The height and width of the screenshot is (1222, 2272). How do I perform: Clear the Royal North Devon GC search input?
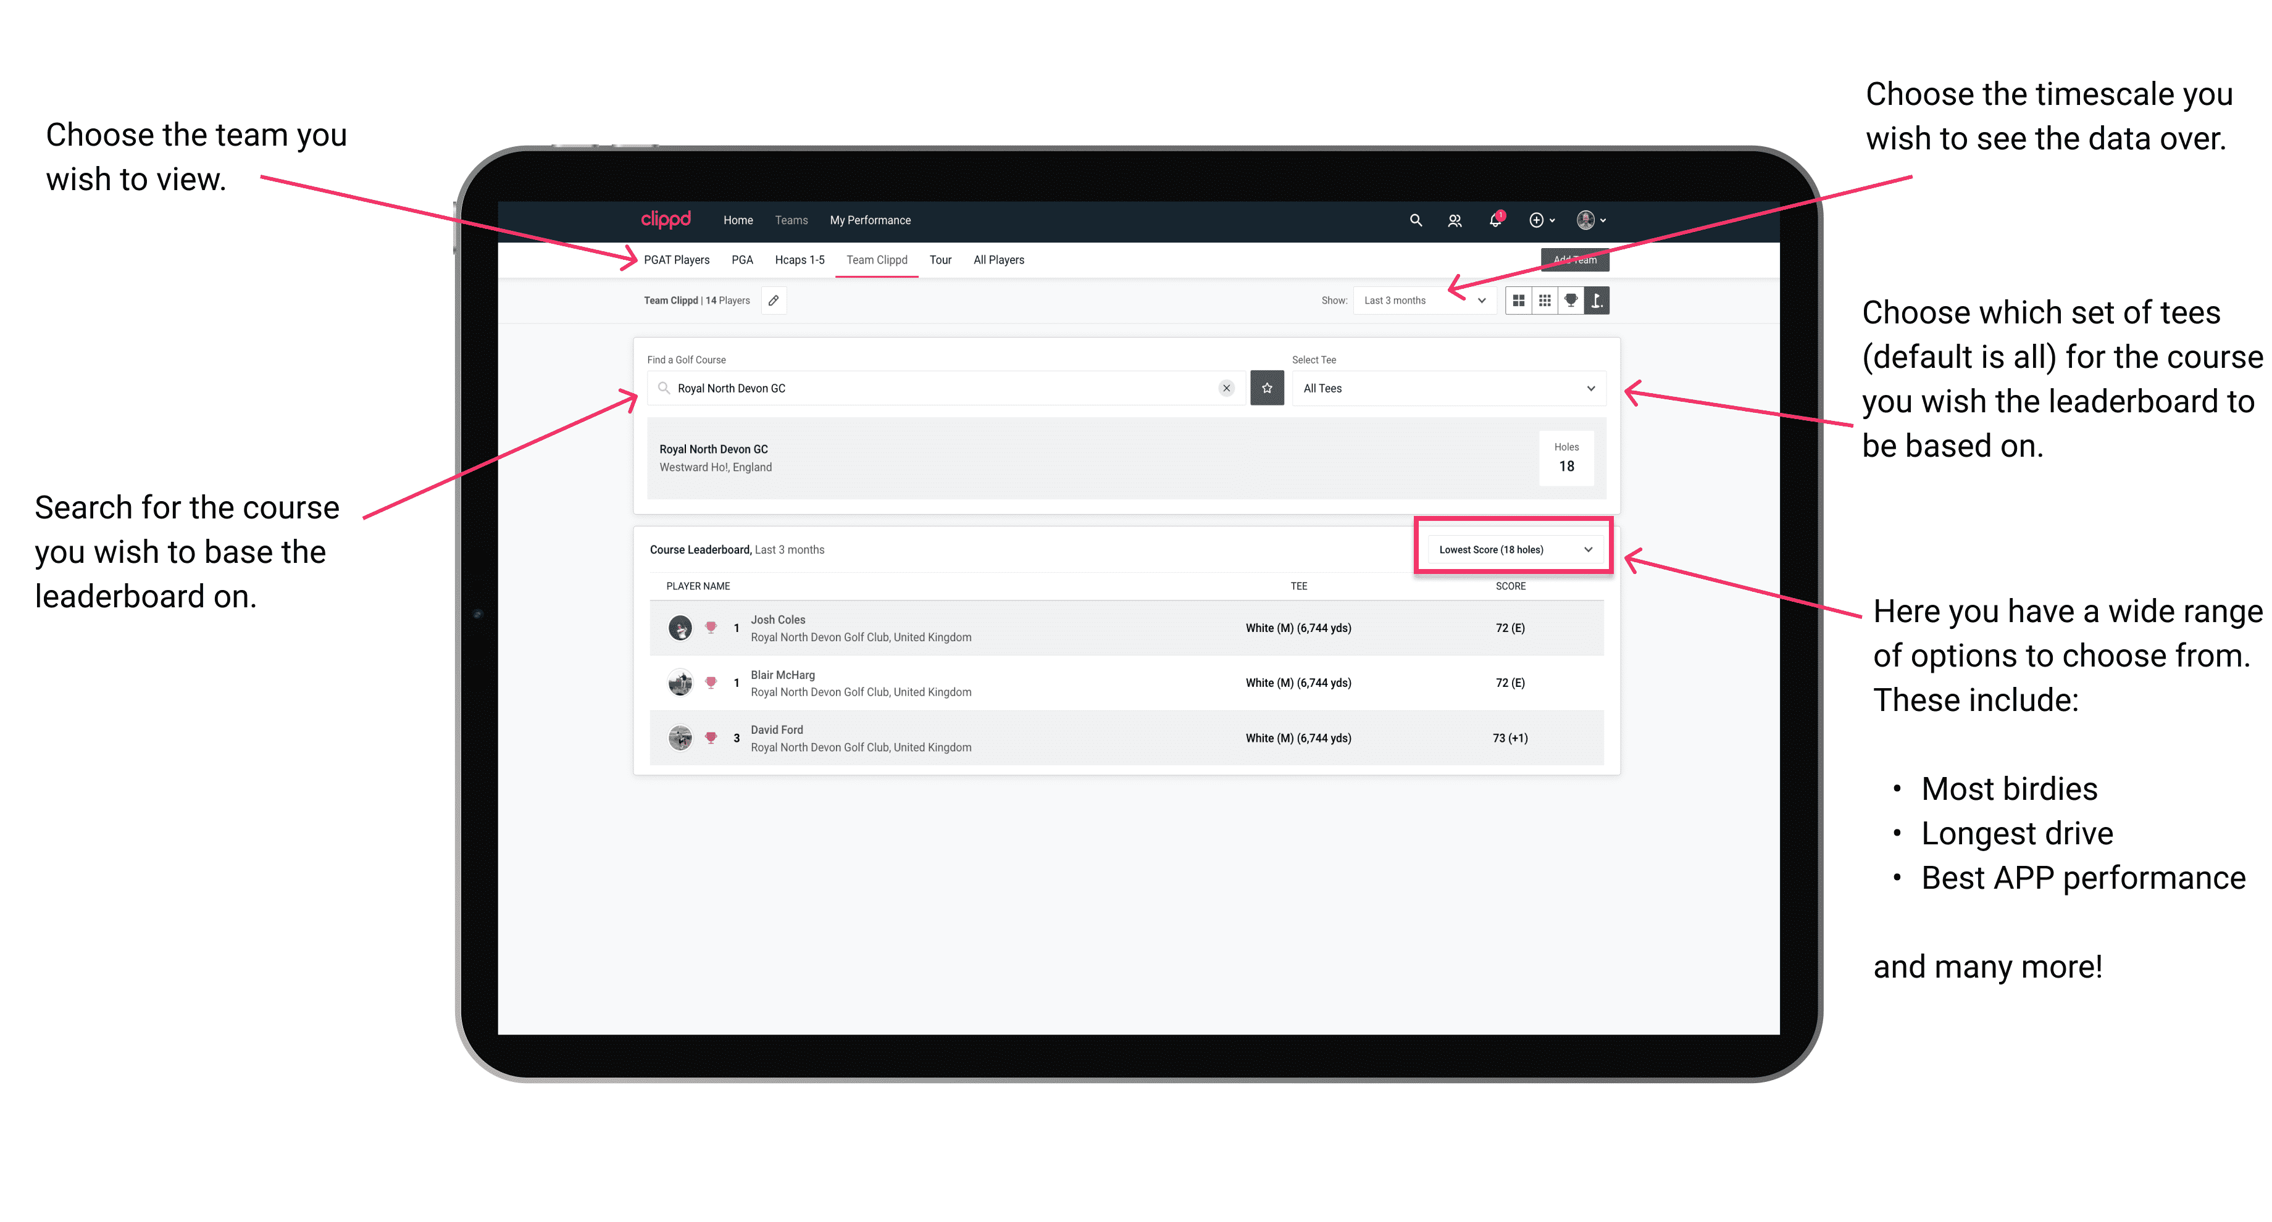tap(1226, 388)
